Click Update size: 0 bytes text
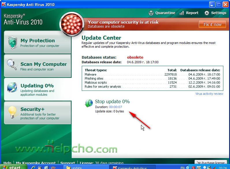230x169 pixels. coord(110,111)
